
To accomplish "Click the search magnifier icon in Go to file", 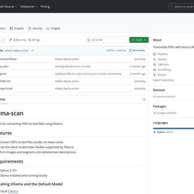I will click(89, 40).
